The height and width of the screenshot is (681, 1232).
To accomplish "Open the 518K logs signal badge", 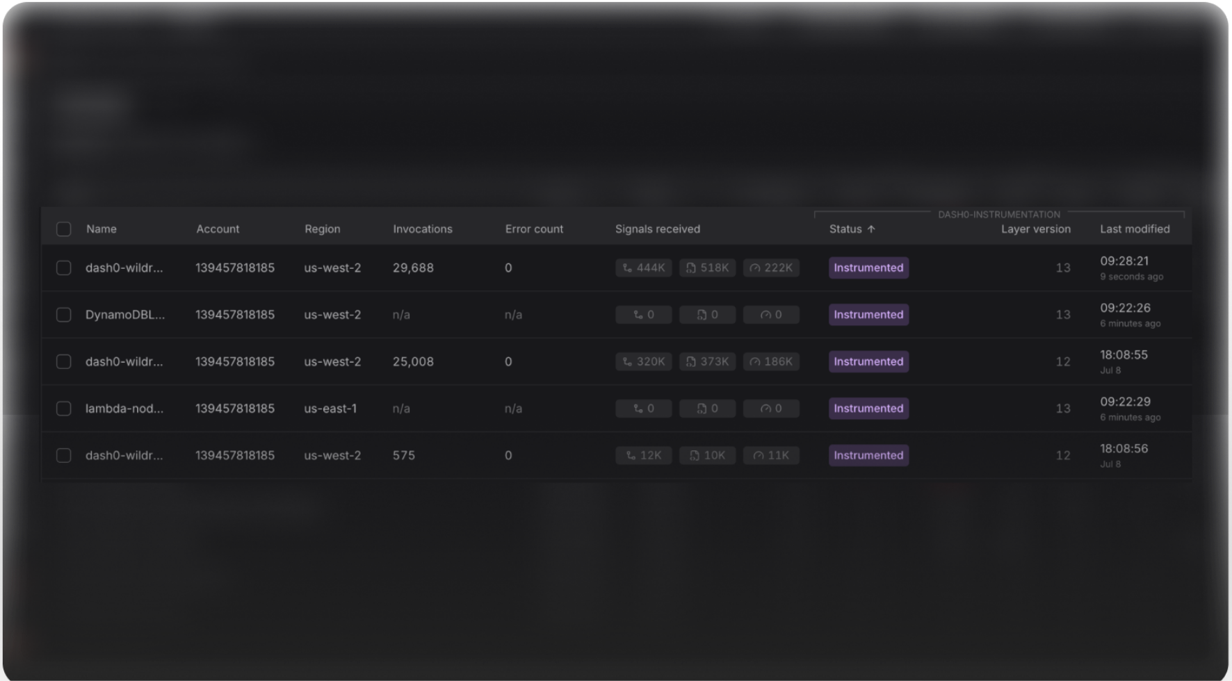I will pyautogui.click(x=708, y=268).
